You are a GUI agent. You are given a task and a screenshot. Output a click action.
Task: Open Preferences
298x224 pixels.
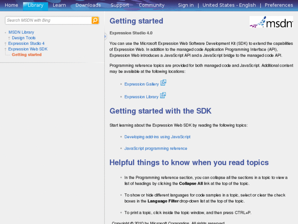(x=279, y=5)
